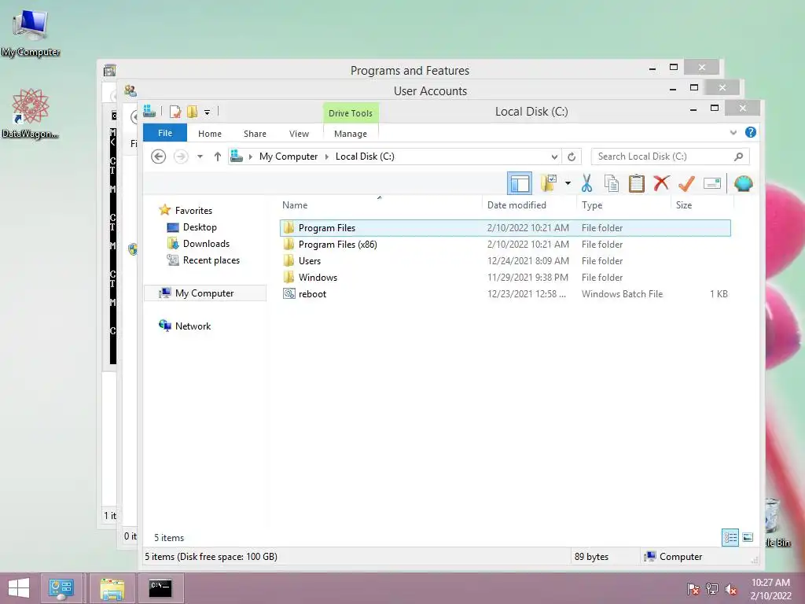This screenshot has width=805, height=604.
Task: Select the Users folder
Action: coord(505,261)
